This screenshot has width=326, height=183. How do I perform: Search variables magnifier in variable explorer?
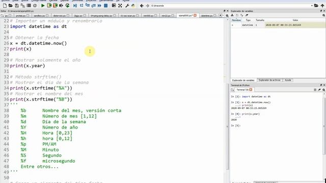tap(324, 15)
